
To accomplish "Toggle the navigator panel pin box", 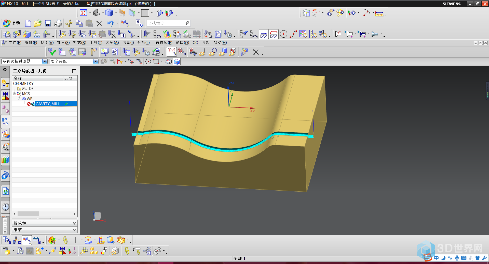I will 74,71.
